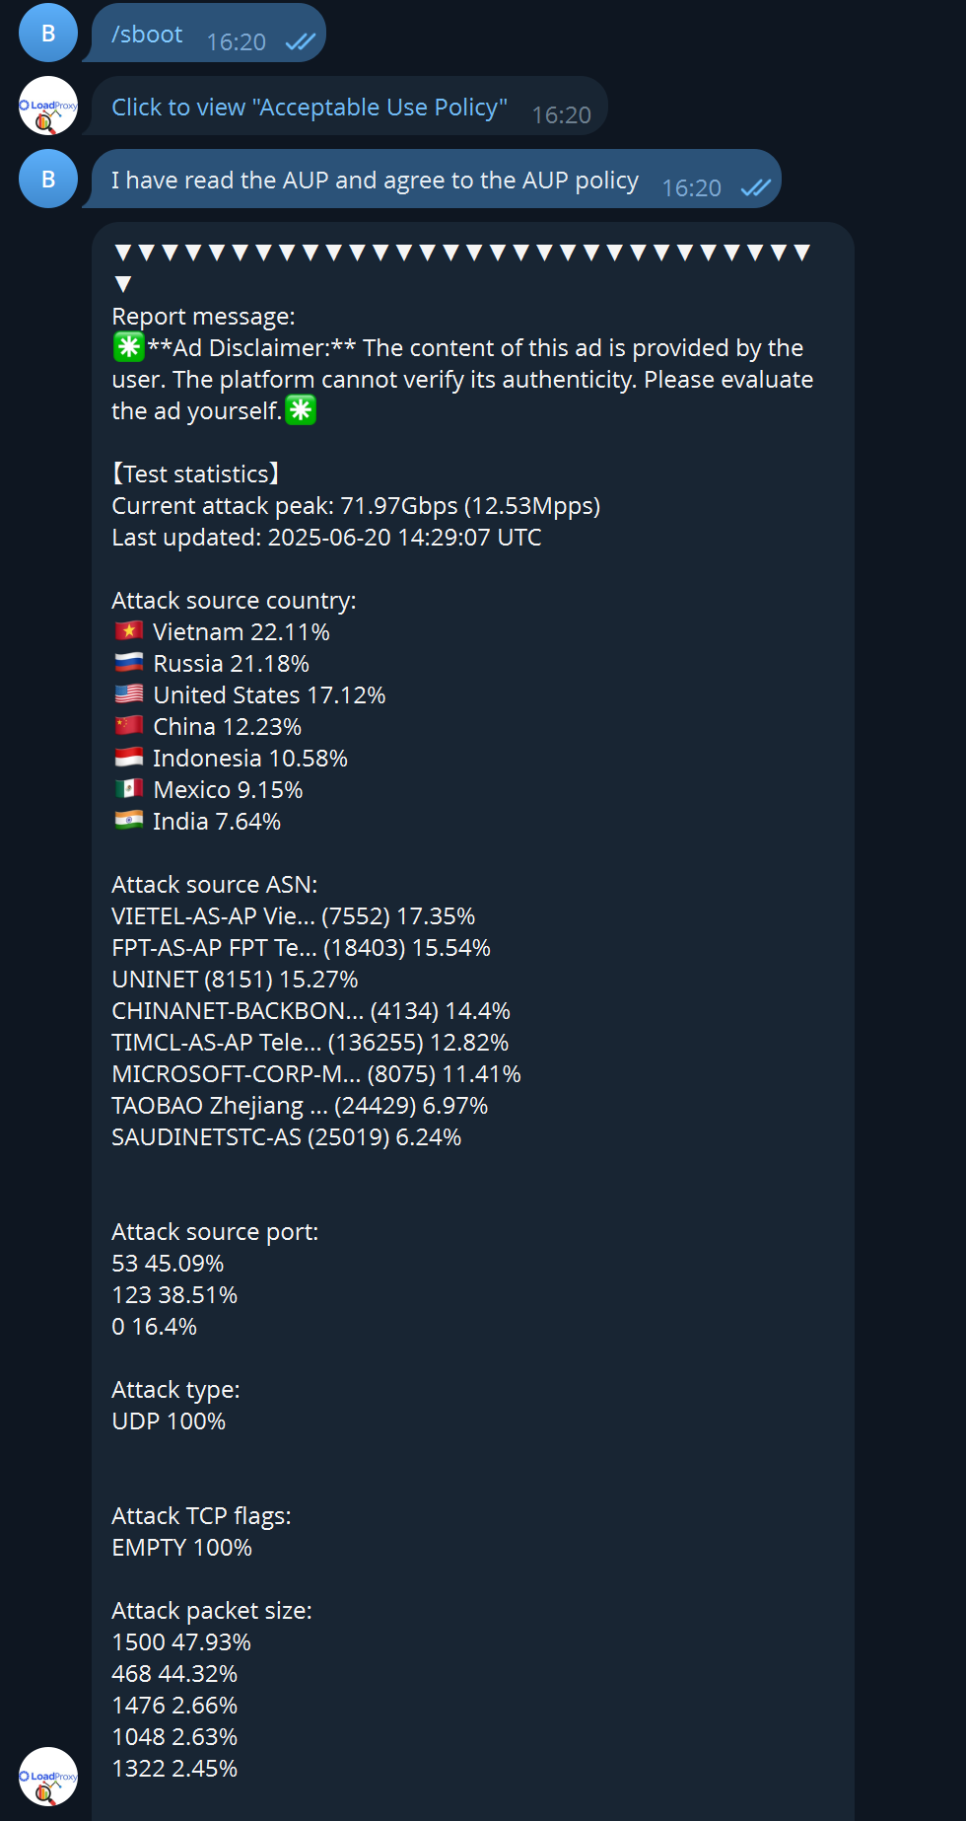Open the "Acceptable Use Policy" link
This screenshot has width=966, height=1821.
pos(310,108)
